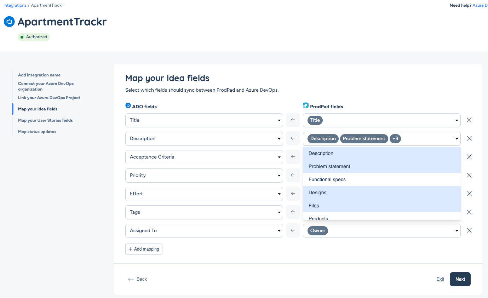Click the ADO fields header icon
The width and height of the screenshot is (488, 298).
point(128,105)
